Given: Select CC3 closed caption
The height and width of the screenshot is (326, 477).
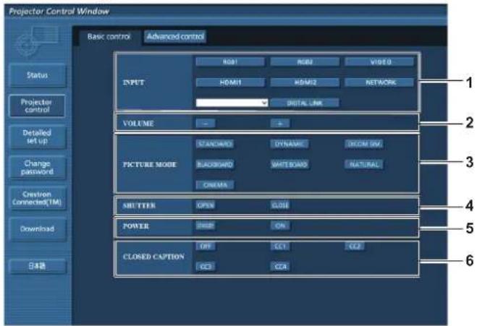Looking at the screenshot, I should point(206,267).
